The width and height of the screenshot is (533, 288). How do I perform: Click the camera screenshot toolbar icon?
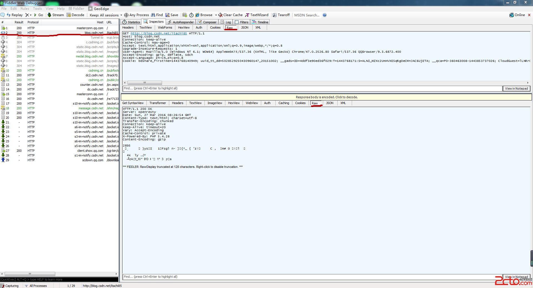pyautogui.click(x=185, y=15)
